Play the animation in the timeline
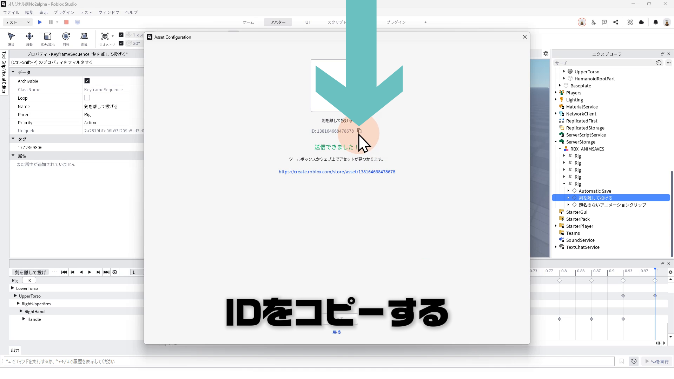The image size is (674, 379). pos(90,272)
